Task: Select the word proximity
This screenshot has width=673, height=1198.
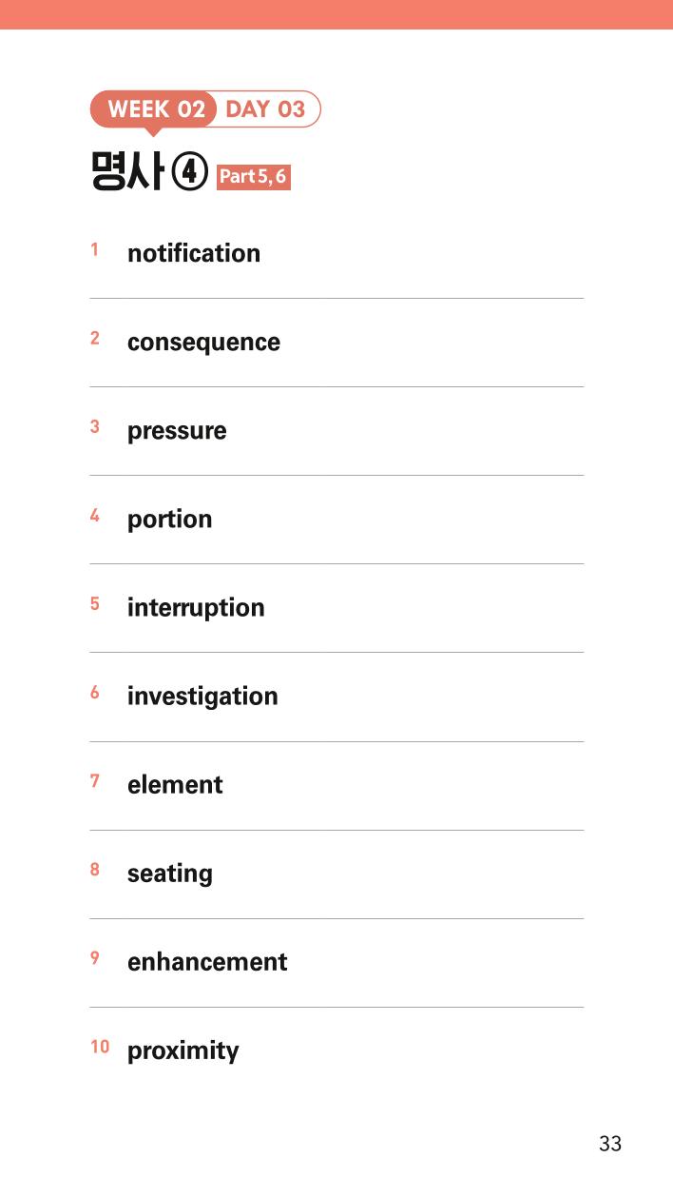Action: tap(183, 1051)
